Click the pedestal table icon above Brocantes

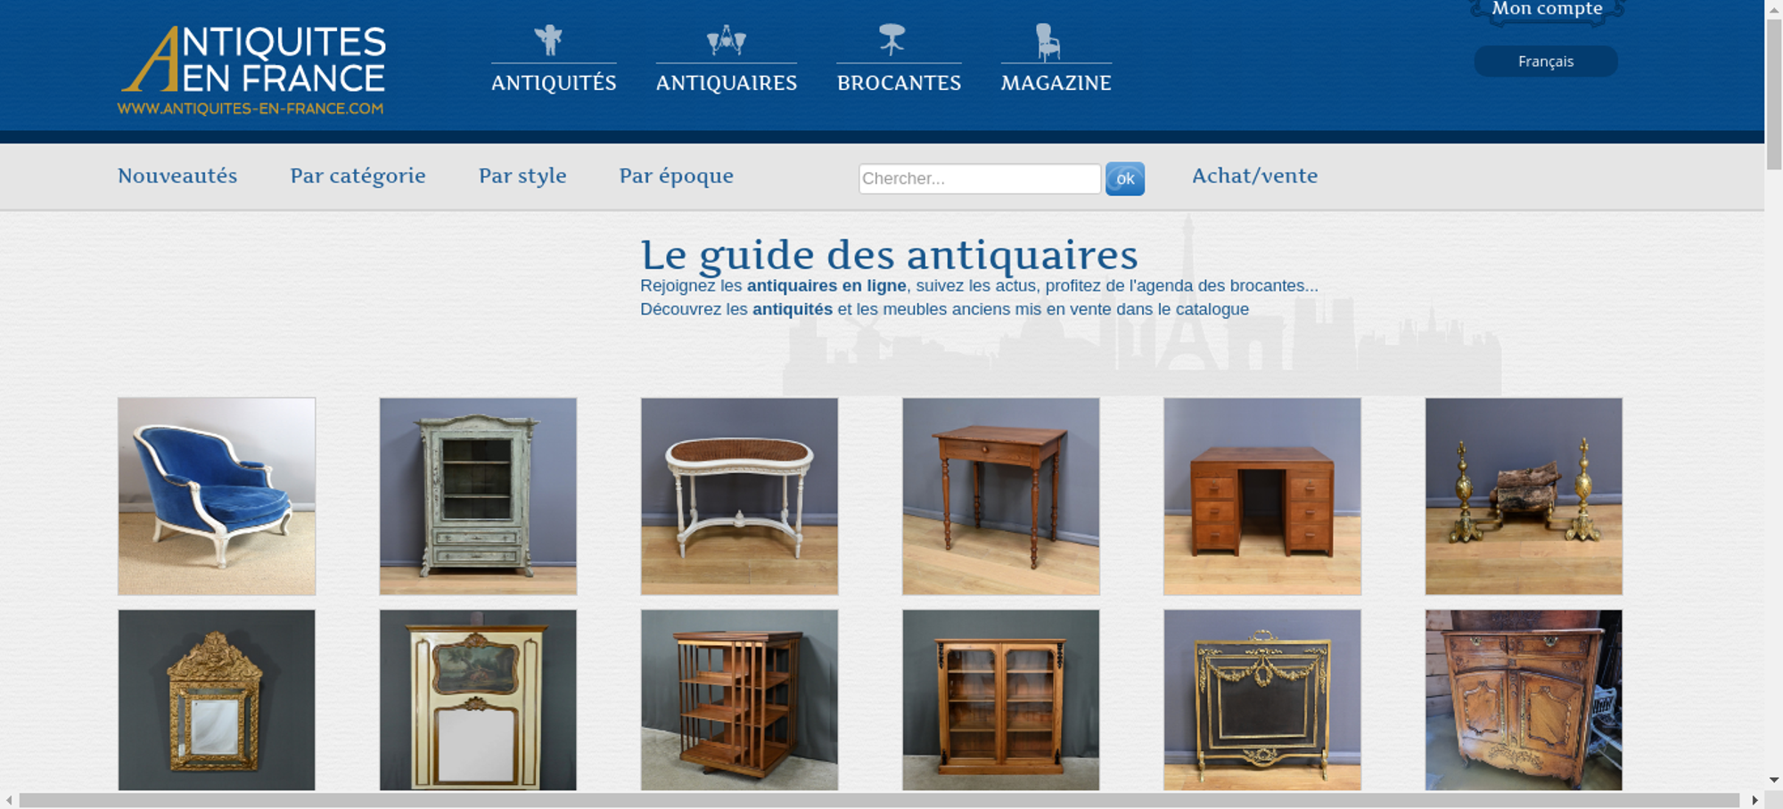click(x=891, y=40)
